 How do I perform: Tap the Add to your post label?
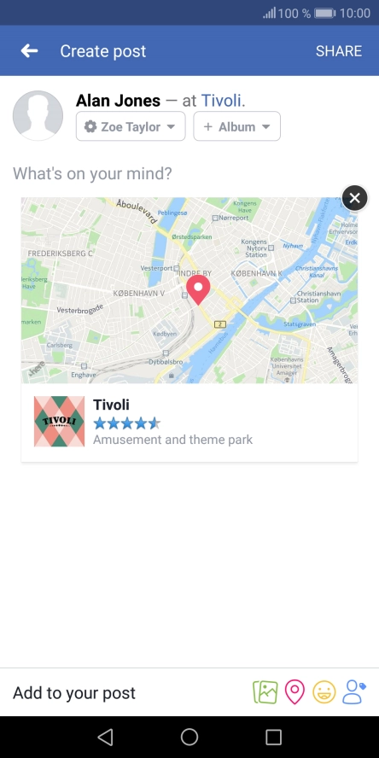74,693
